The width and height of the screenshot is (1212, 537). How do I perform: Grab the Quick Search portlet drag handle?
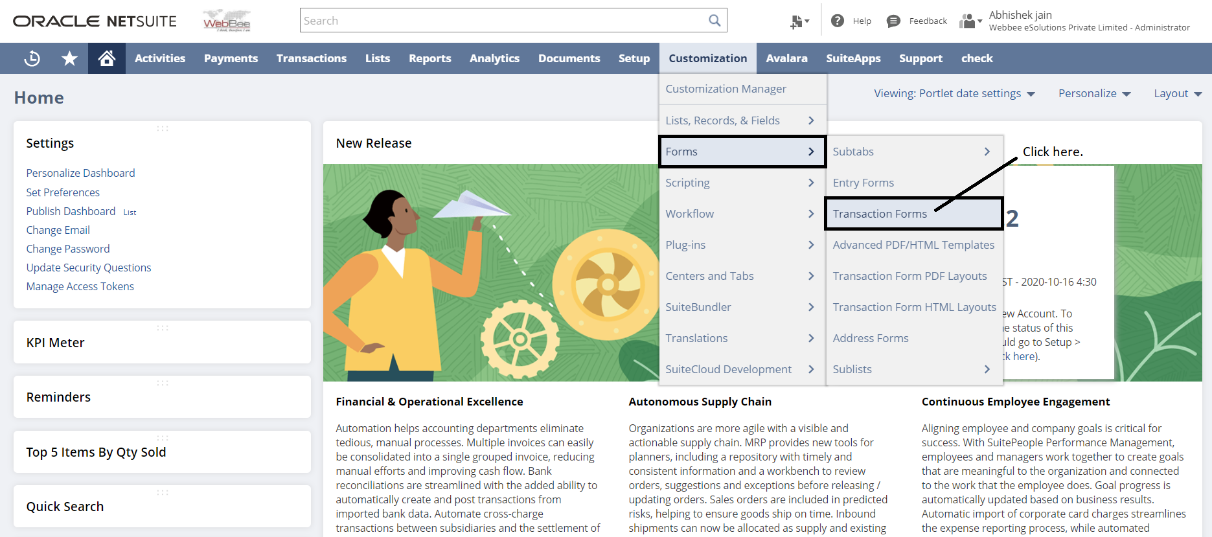point(163,492)
